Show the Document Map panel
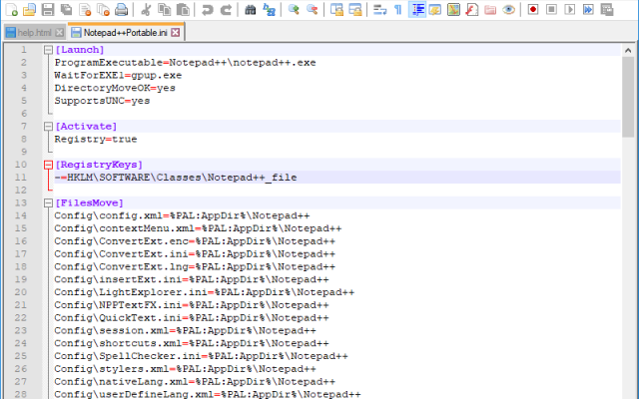639x399 pixels. point(453,9)
